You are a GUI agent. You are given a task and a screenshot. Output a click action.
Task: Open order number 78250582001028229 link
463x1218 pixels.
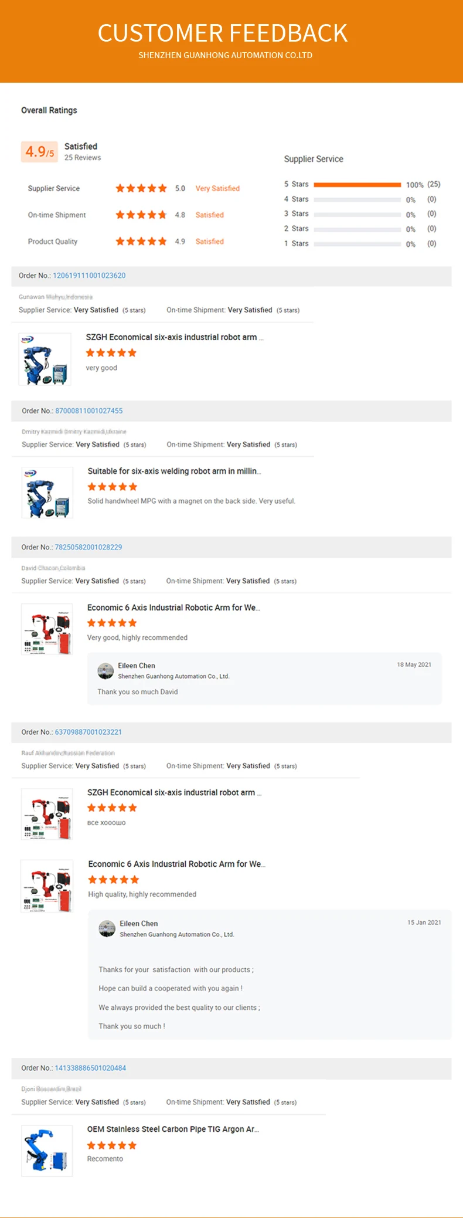pos(88,547)
